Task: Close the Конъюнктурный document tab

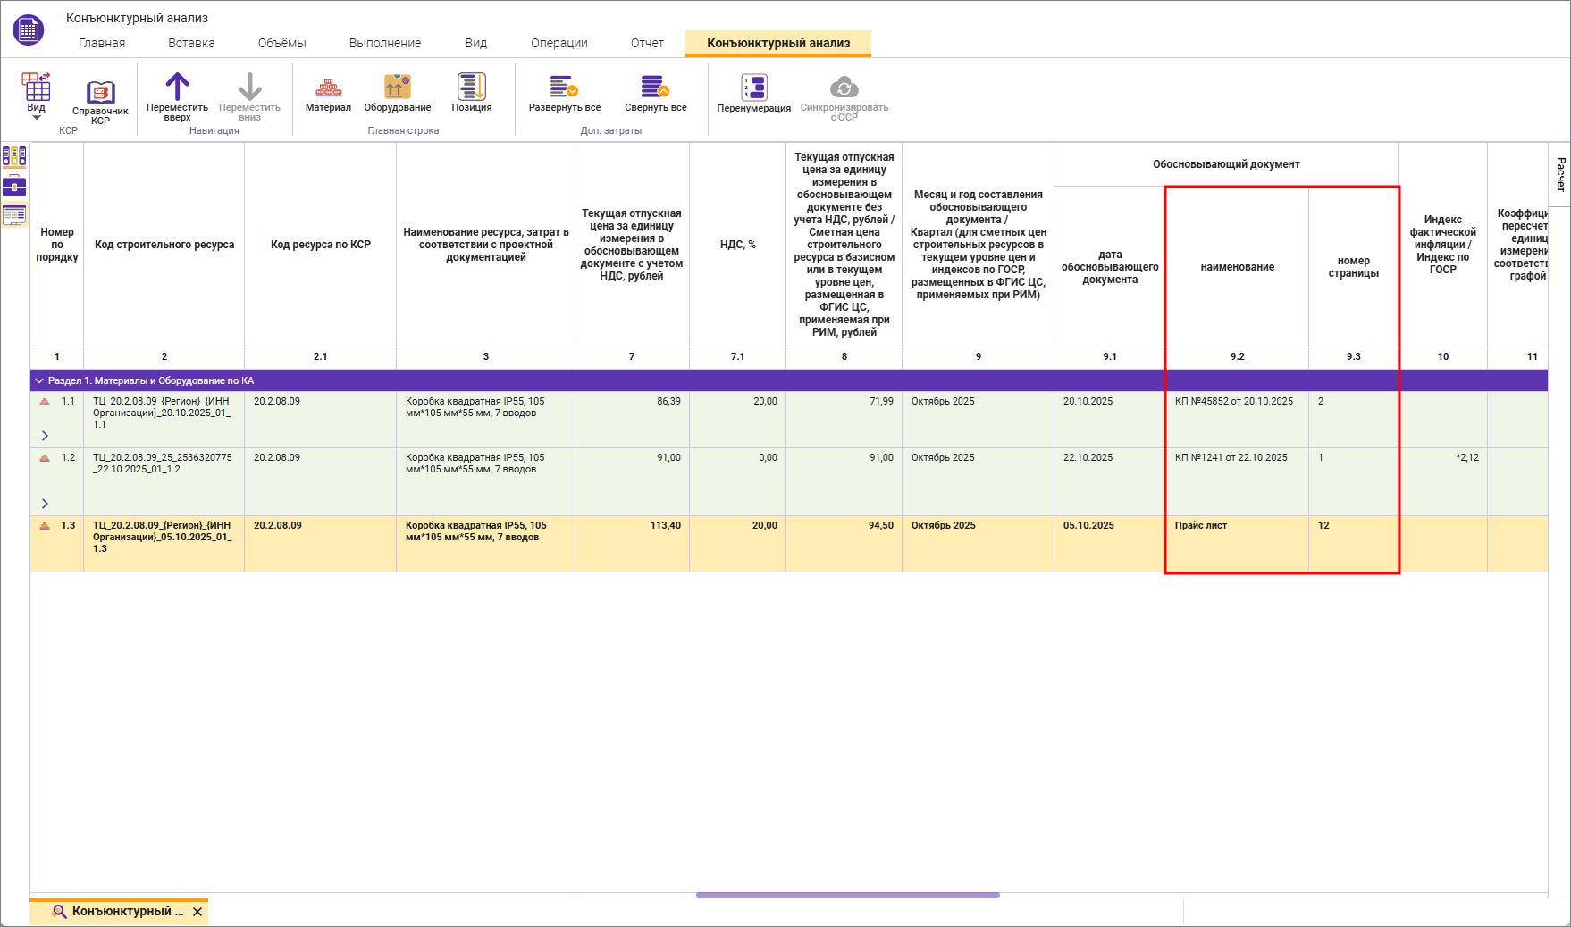Action: [197, 912]
